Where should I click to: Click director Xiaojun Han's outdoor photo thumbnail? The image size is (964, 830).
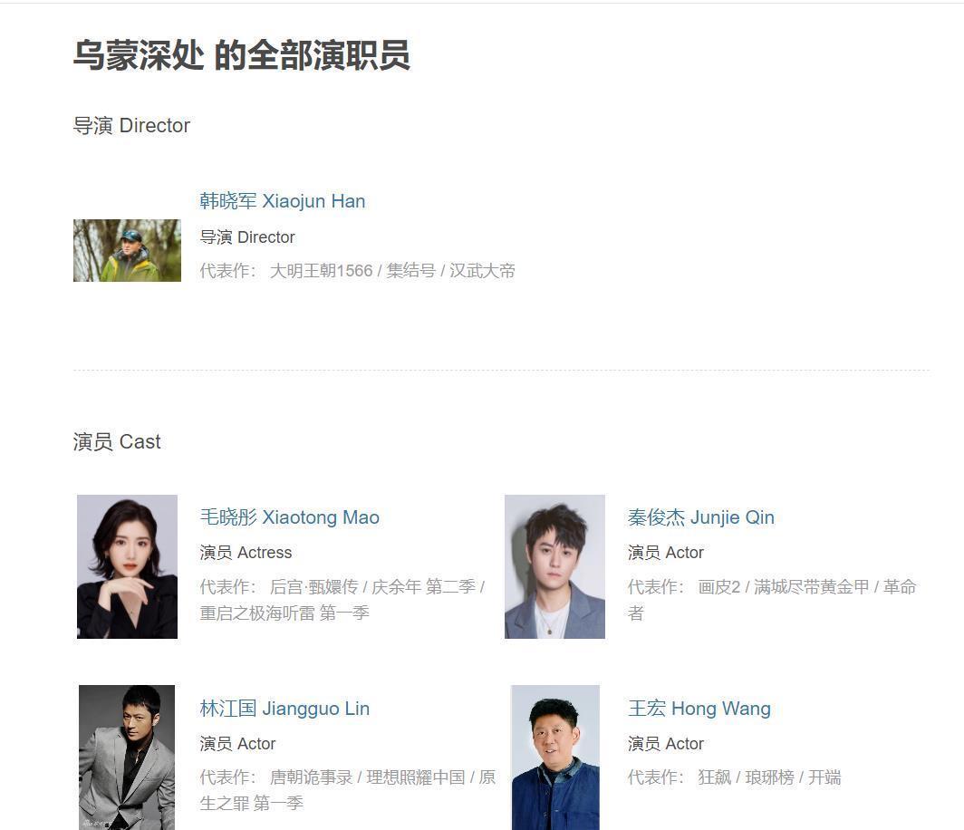coord(127,250)
